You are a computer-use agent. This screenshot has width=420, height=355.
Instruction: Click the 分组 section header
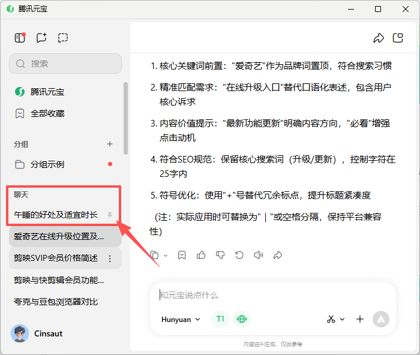21,145
